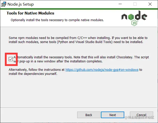Click the grayed-out maximize window button
The height and width of the screenshot is (123, 158).
point(135,4)
